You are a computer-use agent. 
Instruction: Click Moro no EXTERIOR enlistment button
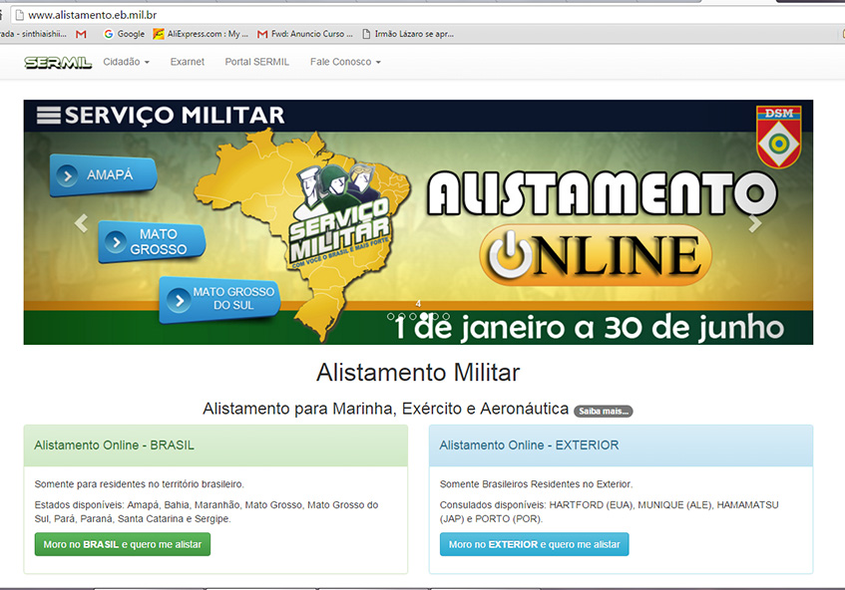point(534,545)
